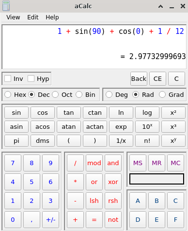Viewport: 188px width, 231px height.
Task: Open the Help menu
Action: tap(52, 17)
